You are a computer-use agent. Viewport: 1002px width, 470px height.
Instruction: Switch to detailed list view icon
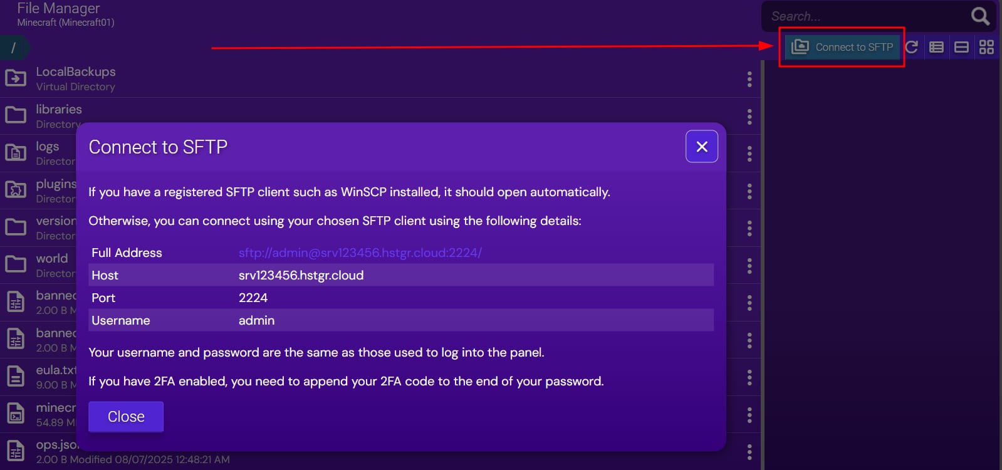coord(936,47)
